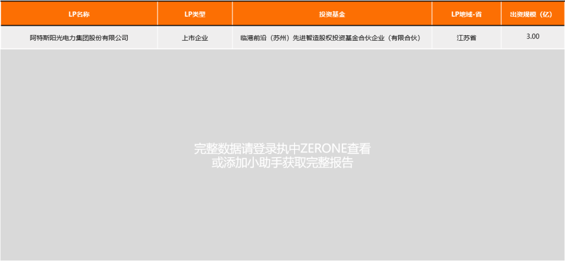Click the LP名称 column header

[x=79, y=14]
